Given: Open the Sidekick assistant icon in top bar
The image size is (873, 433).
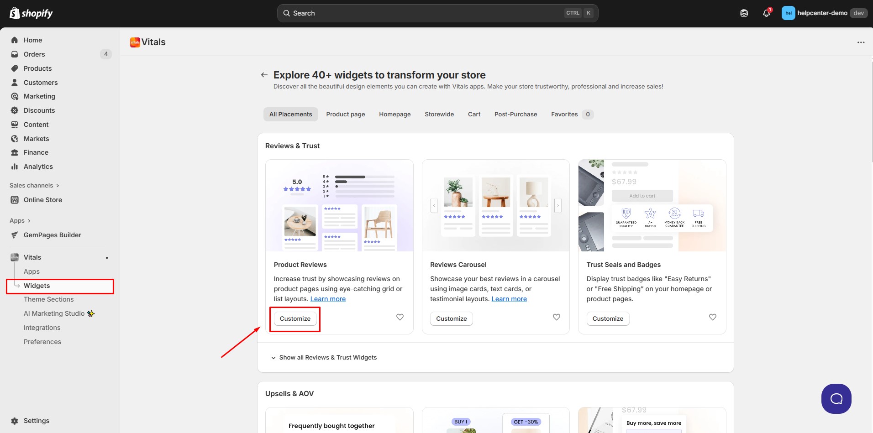Looking at the screenshot, I should 744,13.
